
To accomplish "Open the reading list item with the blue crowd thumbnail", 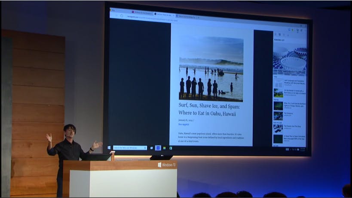I will [290, 116].
